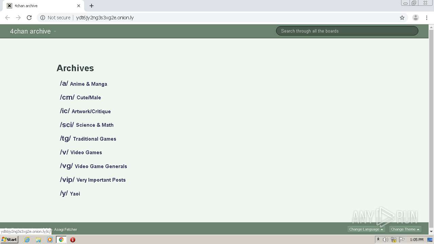Open the /vg/ Video Game Generals archive
This screenshot has height=244, width=434.
94,166
